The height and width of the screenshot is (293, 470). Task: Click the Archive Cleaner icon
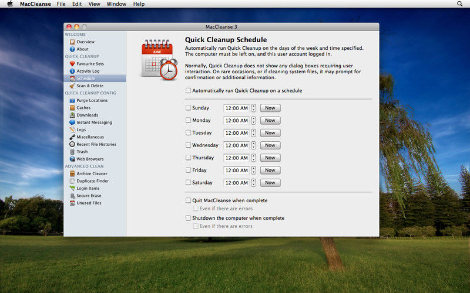pyautogui.click(x=72, y=173)
